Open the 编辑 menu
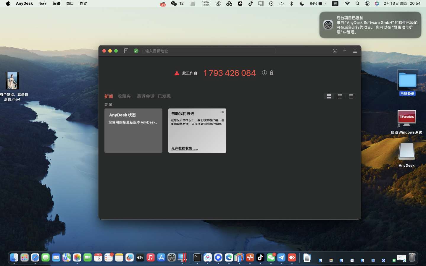 point(57,4)
